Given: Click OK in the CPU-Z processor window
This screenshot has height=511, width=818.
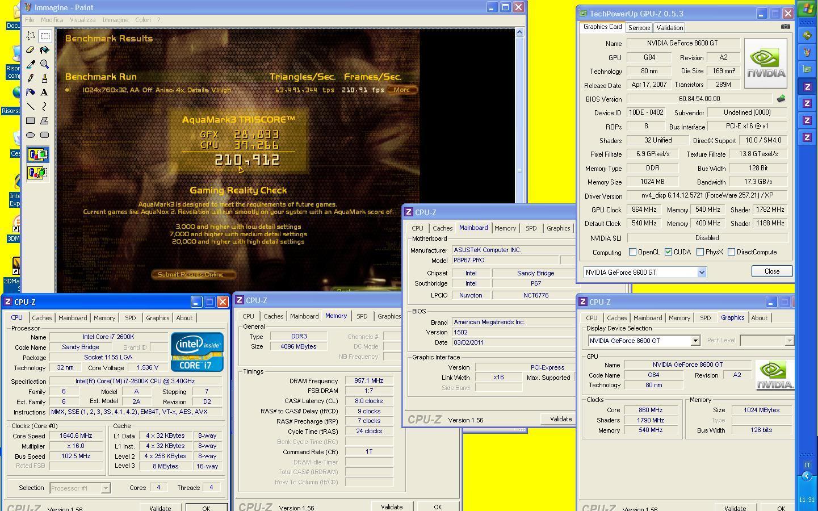Looking at the screenshot, I should pyautogui.click(x=206, y=508).
